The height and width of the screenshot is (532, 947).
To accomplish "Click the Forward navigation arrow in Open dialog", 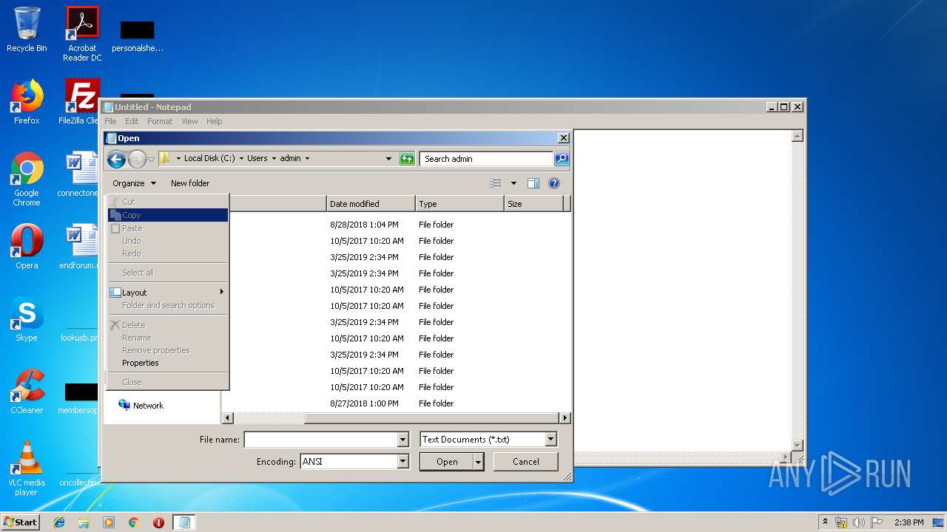I will coord(137,159).
